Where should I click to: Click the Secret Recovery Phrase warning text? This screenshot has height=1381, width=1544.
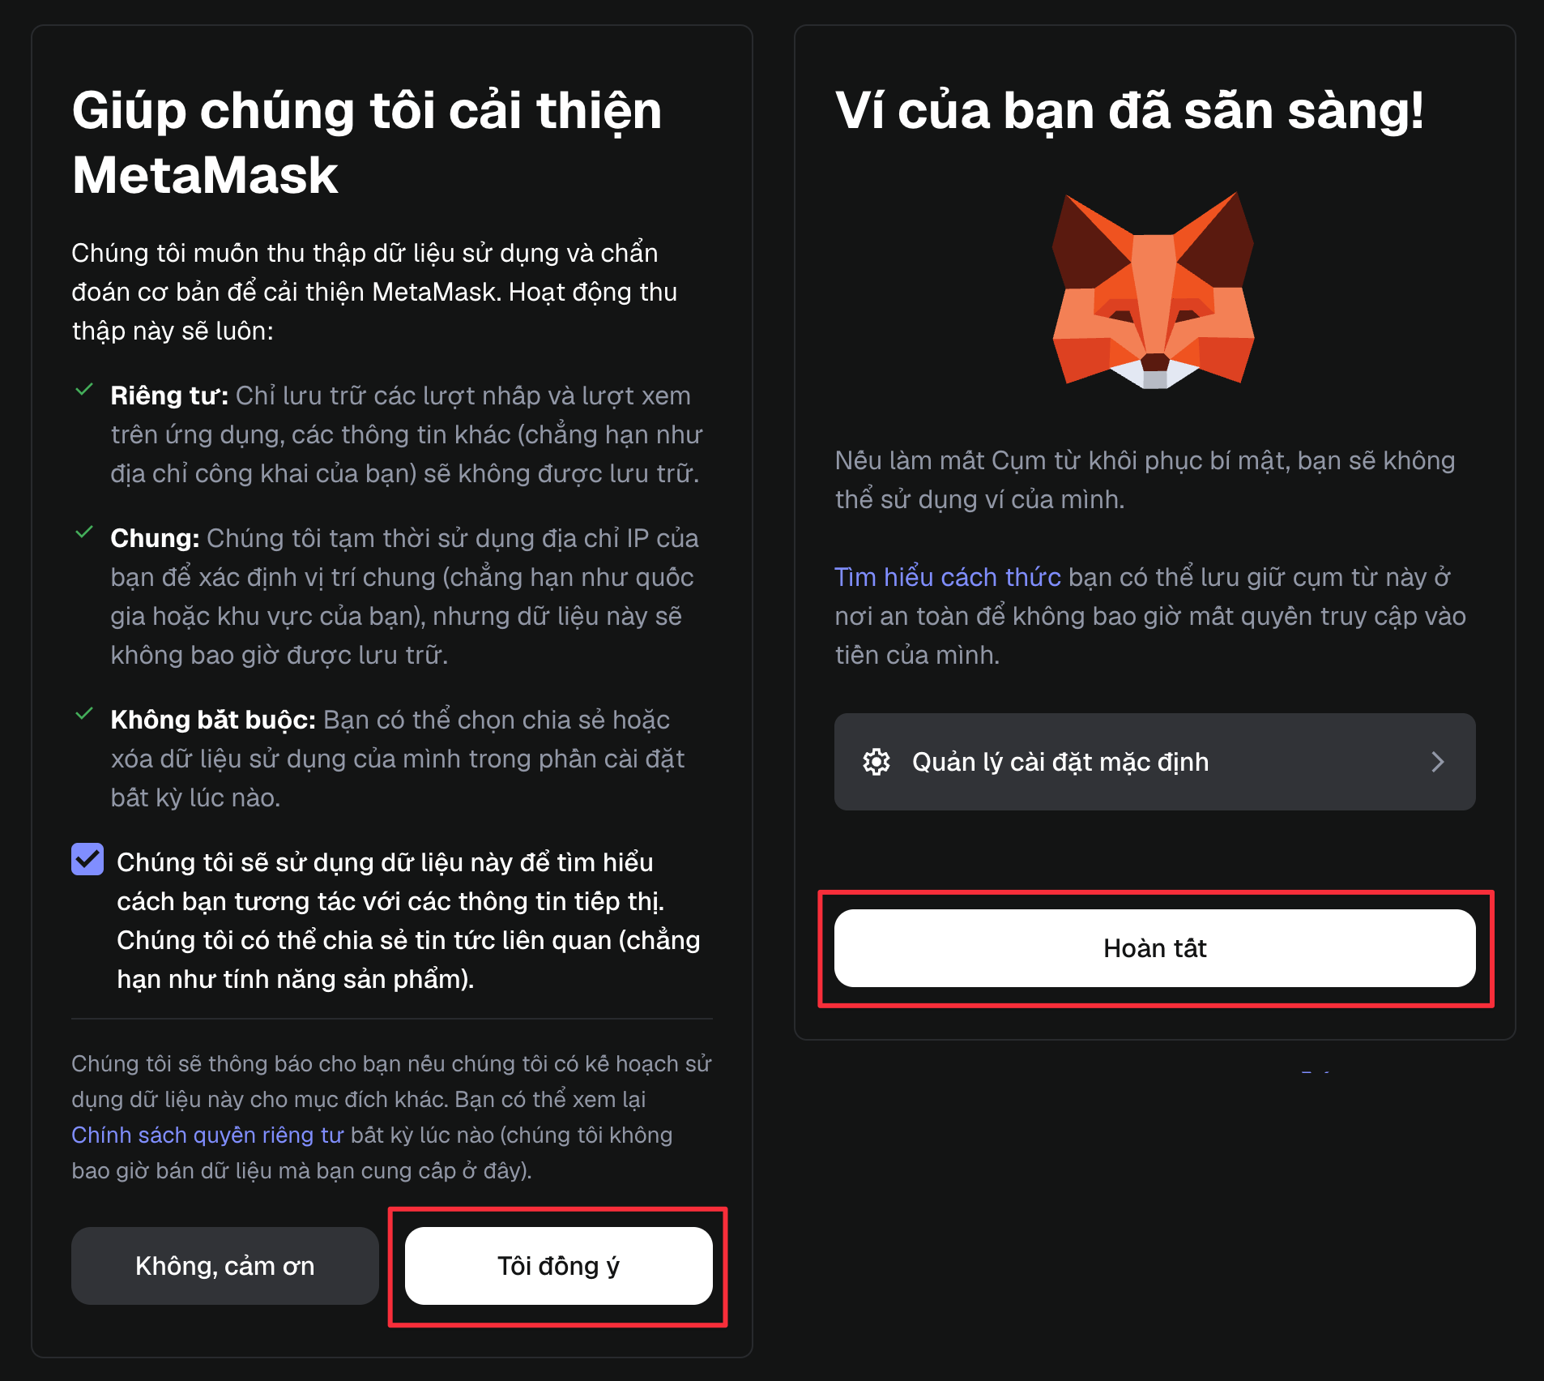[x=1145, y=480]
